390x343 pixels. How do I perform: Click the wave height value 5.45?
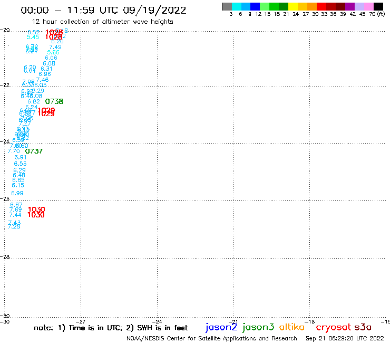(33, 37)
